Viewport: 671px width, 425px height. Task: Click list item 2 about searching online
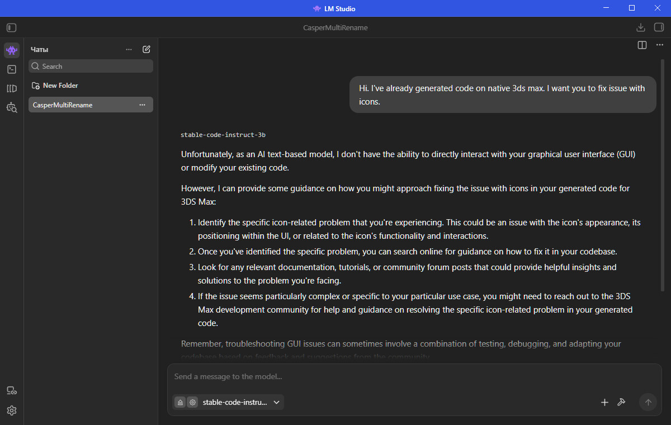[407, 252]
